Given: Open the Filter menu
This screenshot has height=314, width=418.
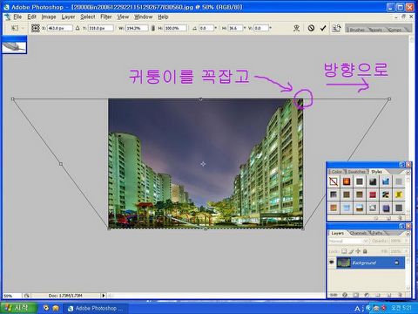Looking at the screenshot, I should click(x=106, y=17).
